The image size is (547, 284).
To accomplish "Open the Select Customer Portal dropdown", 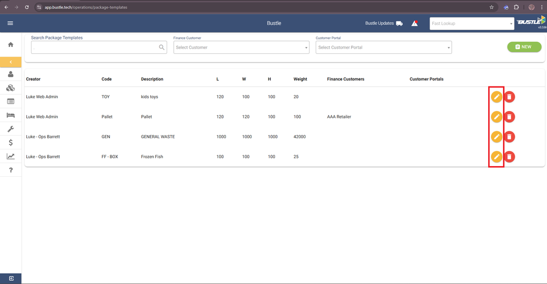I will (x=384, y=48).
